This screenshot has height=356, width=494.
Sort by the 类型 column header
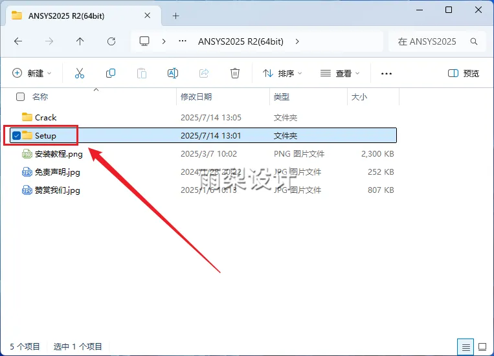coord(282,96)
